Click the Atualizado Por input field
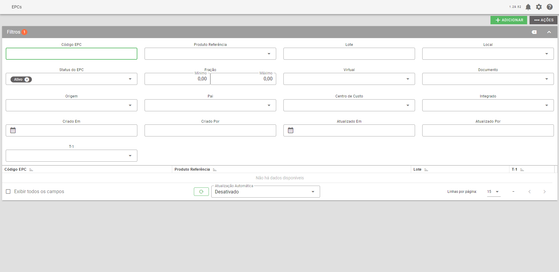This screenshot has width=559, height=272. [488, 130]
